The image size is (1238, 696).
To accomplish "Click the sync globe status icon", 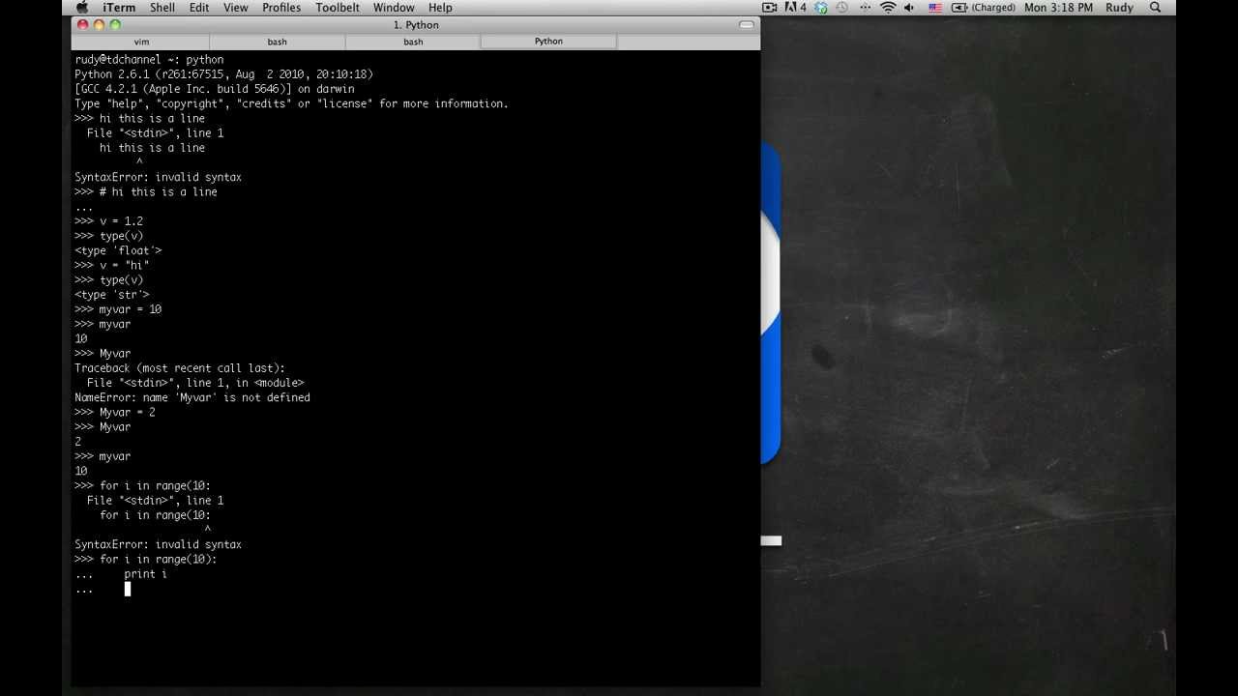I will 821,8.
